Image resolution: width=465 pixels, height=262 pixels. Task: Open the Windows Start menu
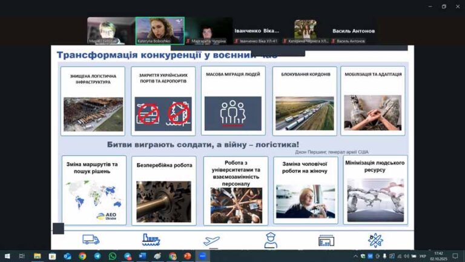pos(7,256)
